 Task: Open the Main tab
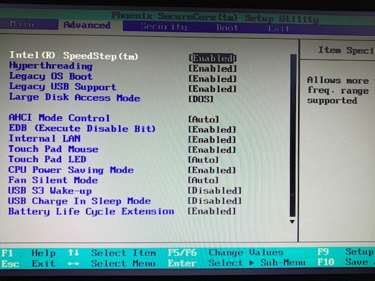(22, 24)
